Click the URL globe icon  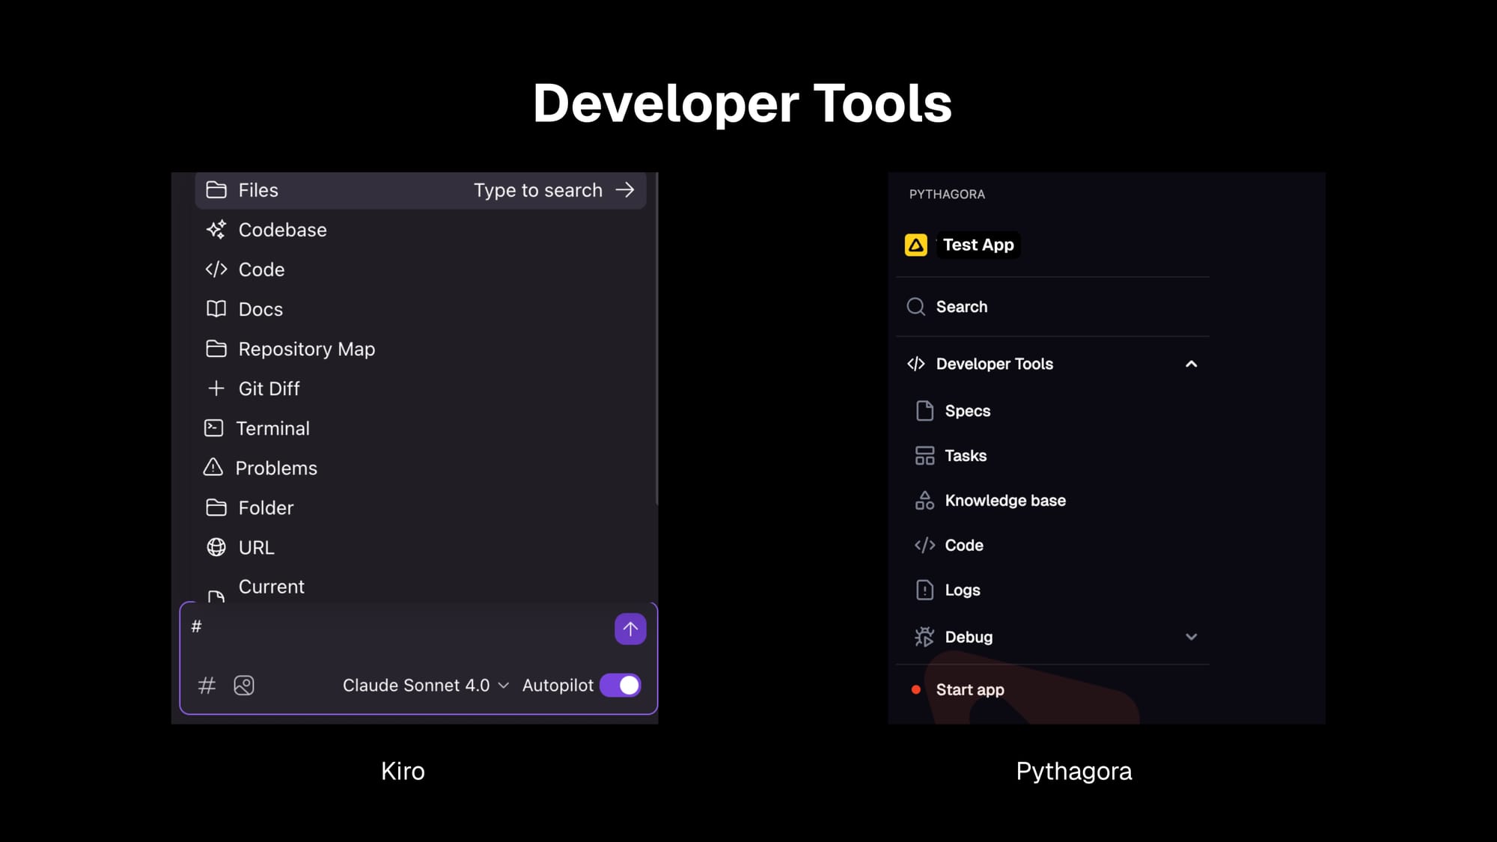(216, 547)
